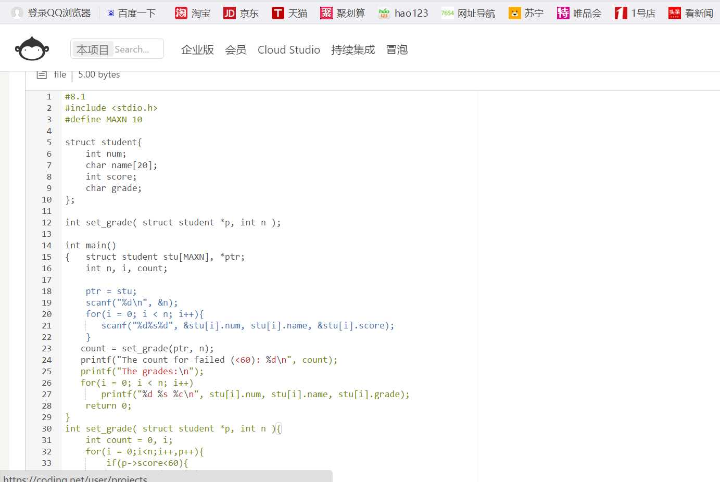The image size is (720, 482).
Task: Click the 'count = set_grade(ptr, n);' line
Action: 147,348
